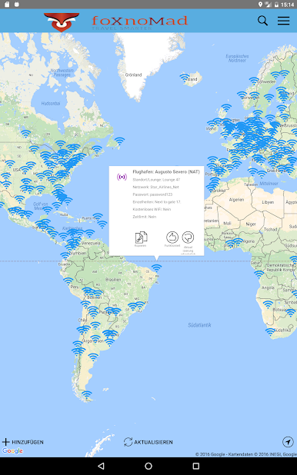The image size is (297, 475).
Task: Tap the Libyen country label
Action: [268, 202]
